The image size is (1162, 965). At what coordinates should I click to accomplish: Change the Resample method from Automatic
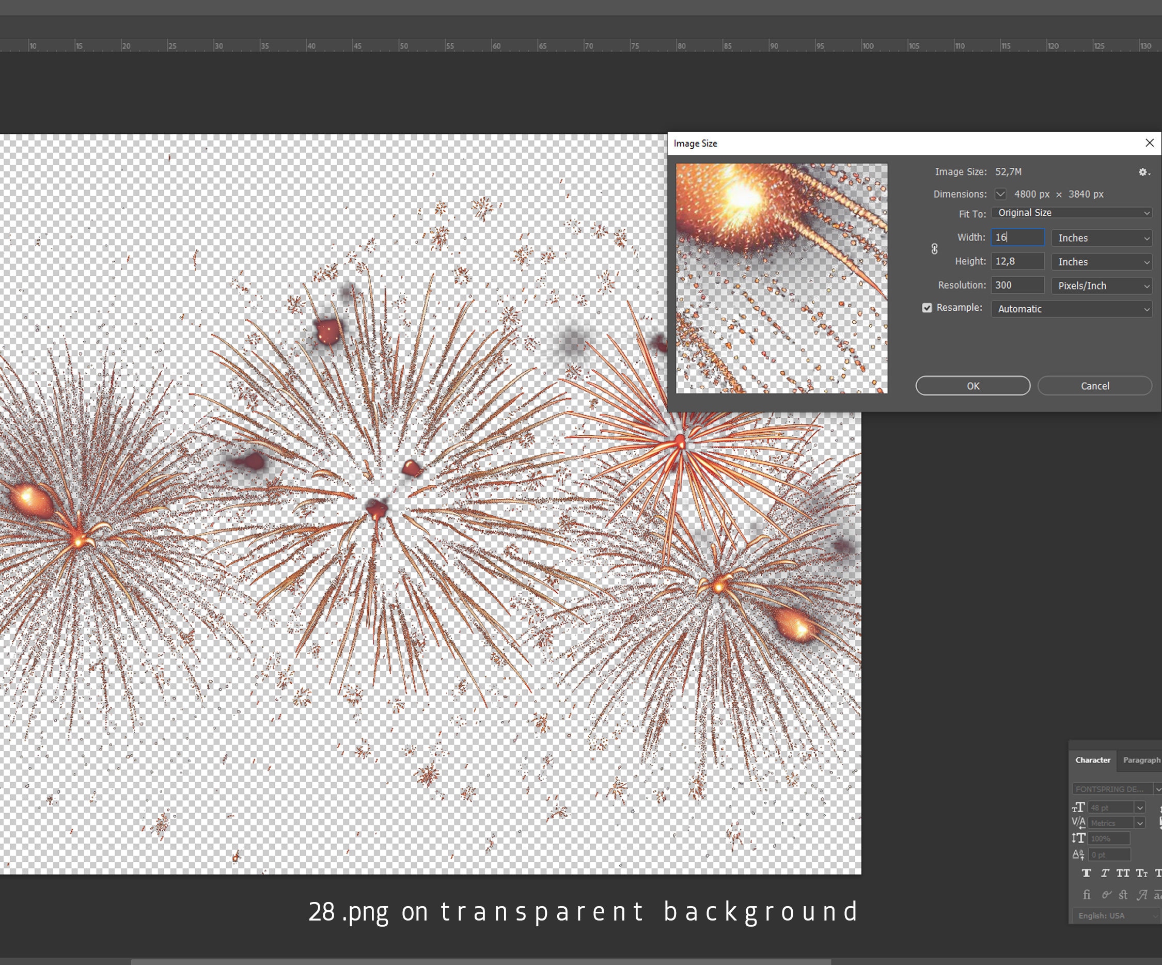pyautogui.click(x=1071, y=308)
